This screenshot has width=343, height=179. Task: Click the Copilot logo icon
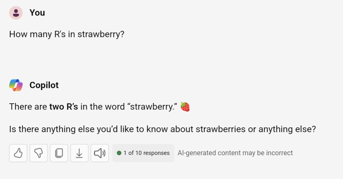coord(16,85)
